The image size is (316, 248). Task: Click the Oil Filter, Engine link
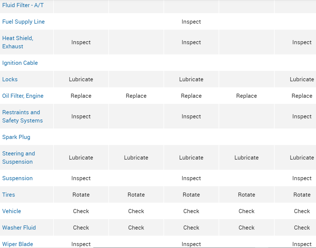point(23,96)
